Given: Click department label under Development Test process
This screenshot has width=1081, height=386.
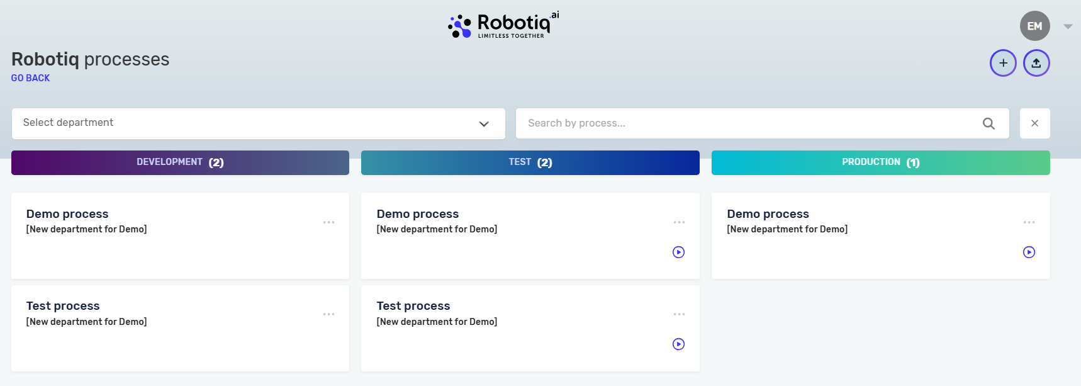Looking at the screenshot, I should (x=86, y=322).
